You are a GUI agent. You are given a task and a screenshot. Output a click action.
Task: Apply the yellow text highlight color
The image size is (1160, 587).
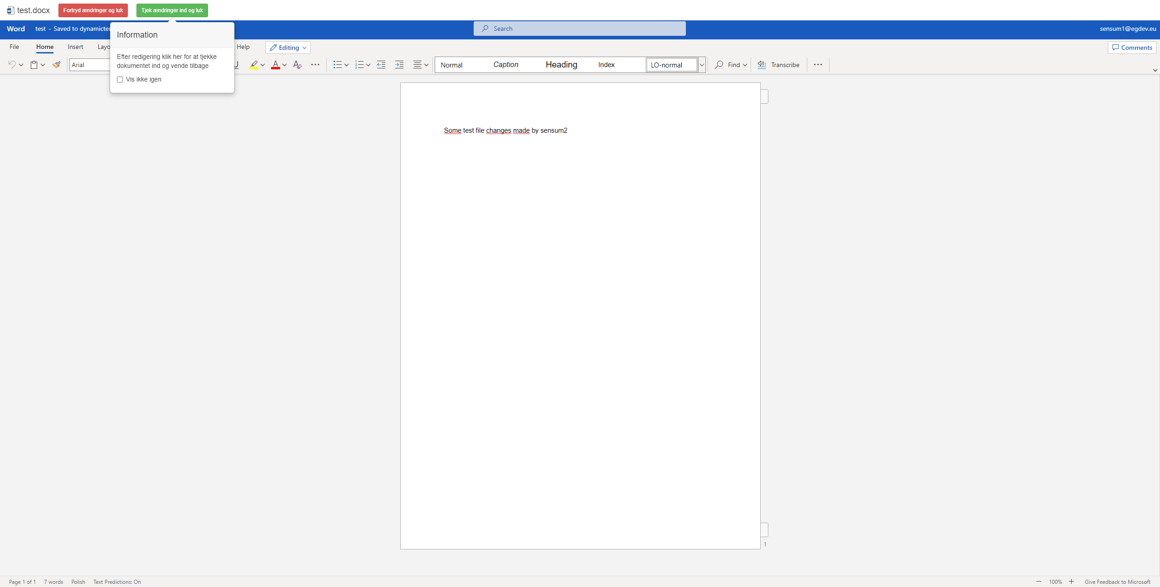(x=254, y=65)
